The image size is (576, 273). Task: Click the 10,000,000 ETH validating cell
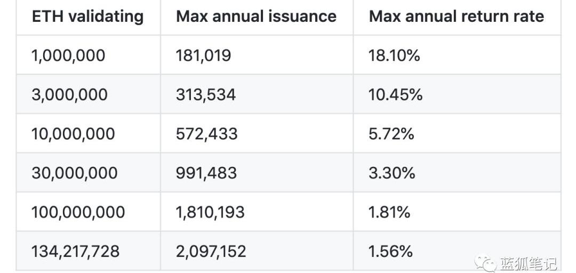(73, 134)
